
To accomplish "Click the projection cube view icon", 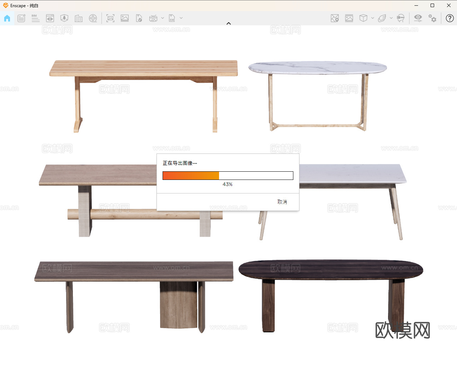I will tap(363, 18).
